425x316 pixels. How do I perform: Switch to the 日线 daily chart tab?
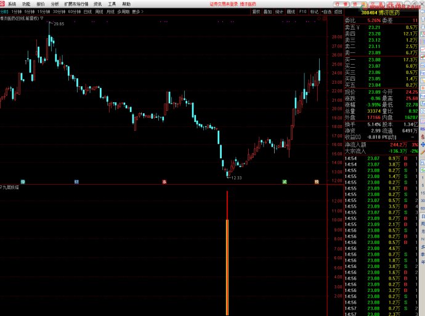[x=88, y=12]
